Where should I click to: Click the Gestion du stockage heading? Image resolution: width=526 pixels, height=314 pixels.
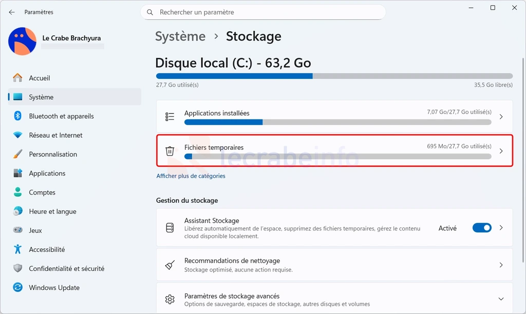187,201
